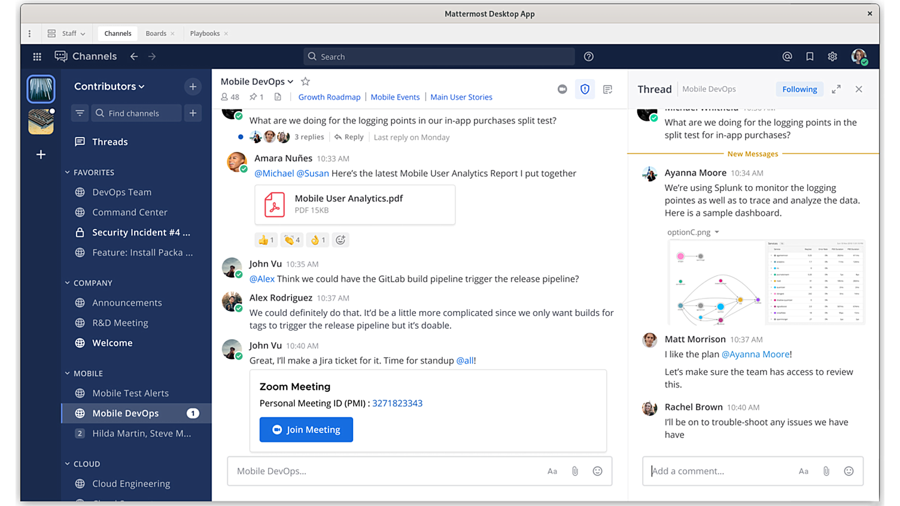
Task: Open Contributors team dropdown menu
Action: (x=110, y=86)
